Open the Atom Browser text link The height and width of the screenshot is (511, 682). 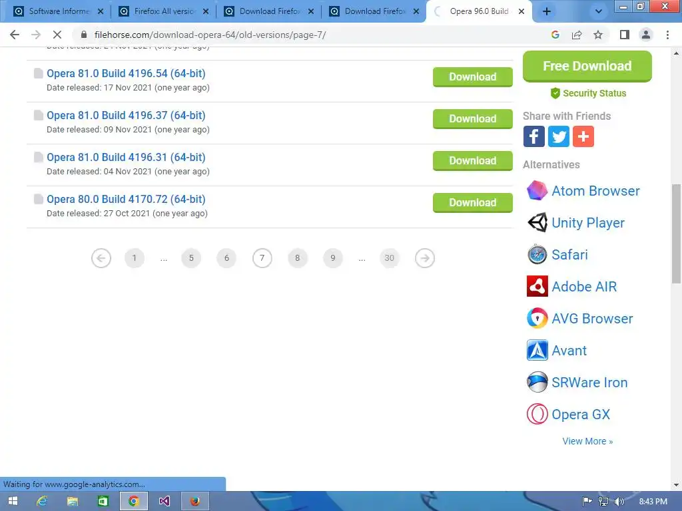595,191
